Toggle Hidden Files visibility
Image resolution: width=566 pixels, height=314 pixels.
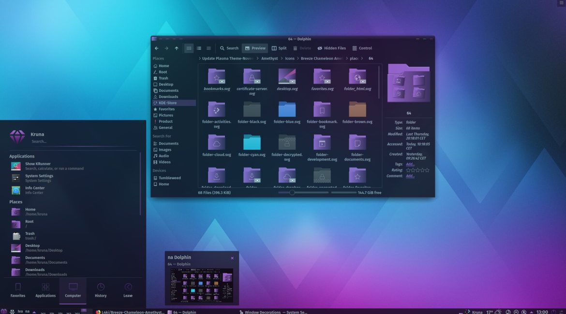[331, 48]
